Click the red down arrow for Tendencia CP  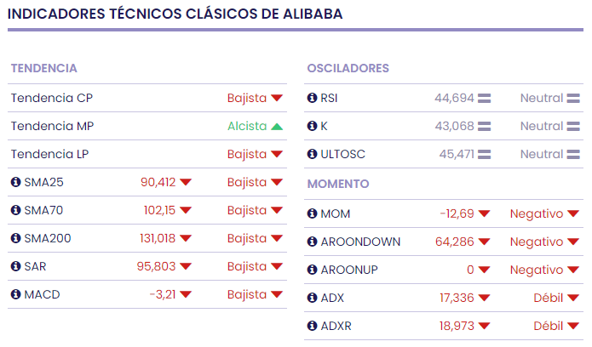[277, 99]
